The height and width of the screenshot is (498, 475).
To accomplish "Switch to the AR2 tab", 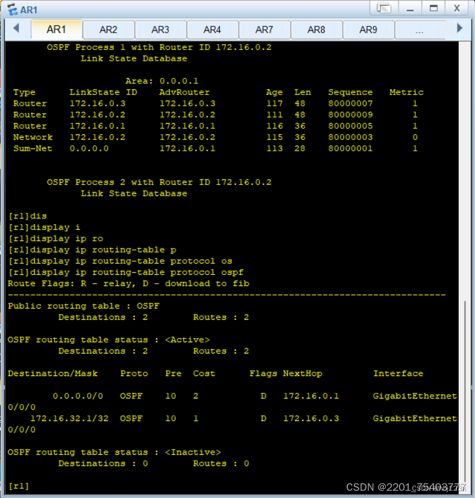I will point(108,30).
